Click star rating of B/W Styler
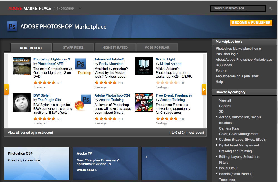 click(44, 119)
